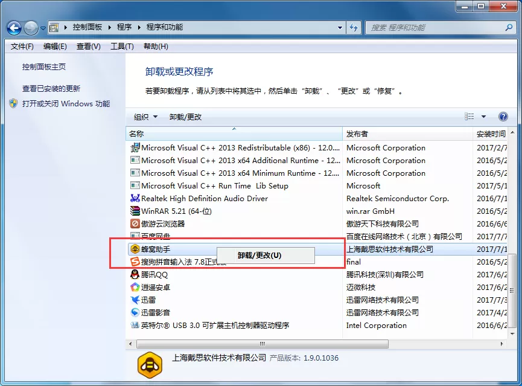Open the 编辑(E) menu
The image size is (522, 386).
tap(55, 47)
